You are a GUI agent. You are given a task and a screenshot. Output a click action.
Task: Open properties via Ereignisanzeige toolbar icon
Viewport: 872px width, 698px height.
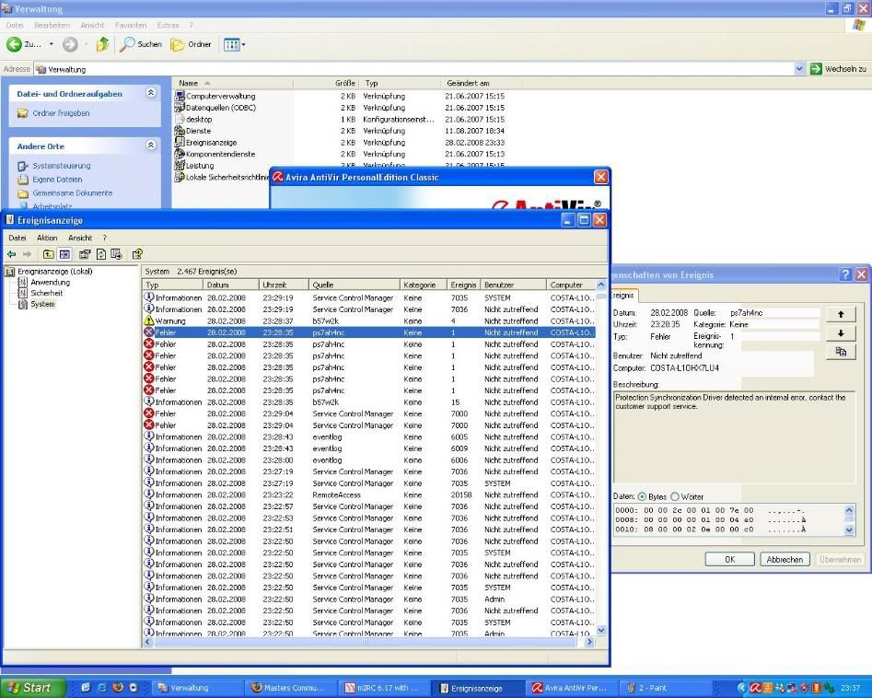85,254
